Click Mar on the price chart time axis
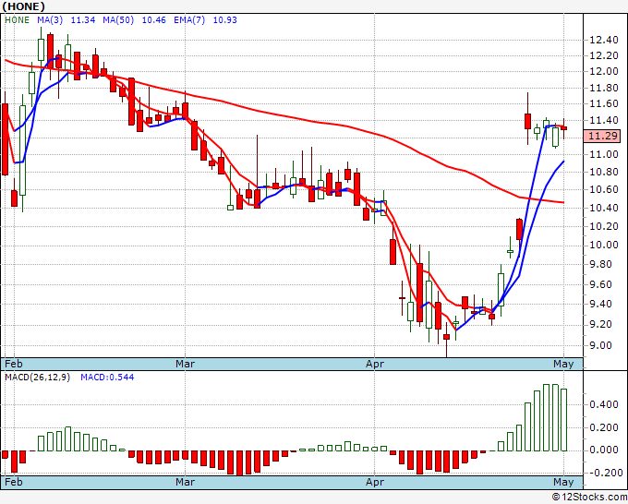This screenshot has height=504, width=628. pyautogui.click(x=185, y=364)
